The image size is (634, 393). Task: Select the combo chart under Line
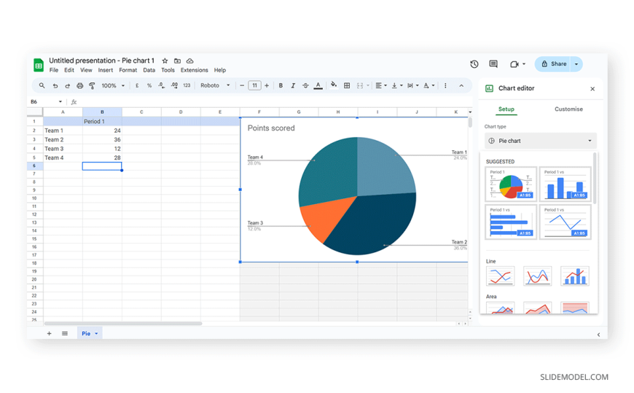point(574,276)
